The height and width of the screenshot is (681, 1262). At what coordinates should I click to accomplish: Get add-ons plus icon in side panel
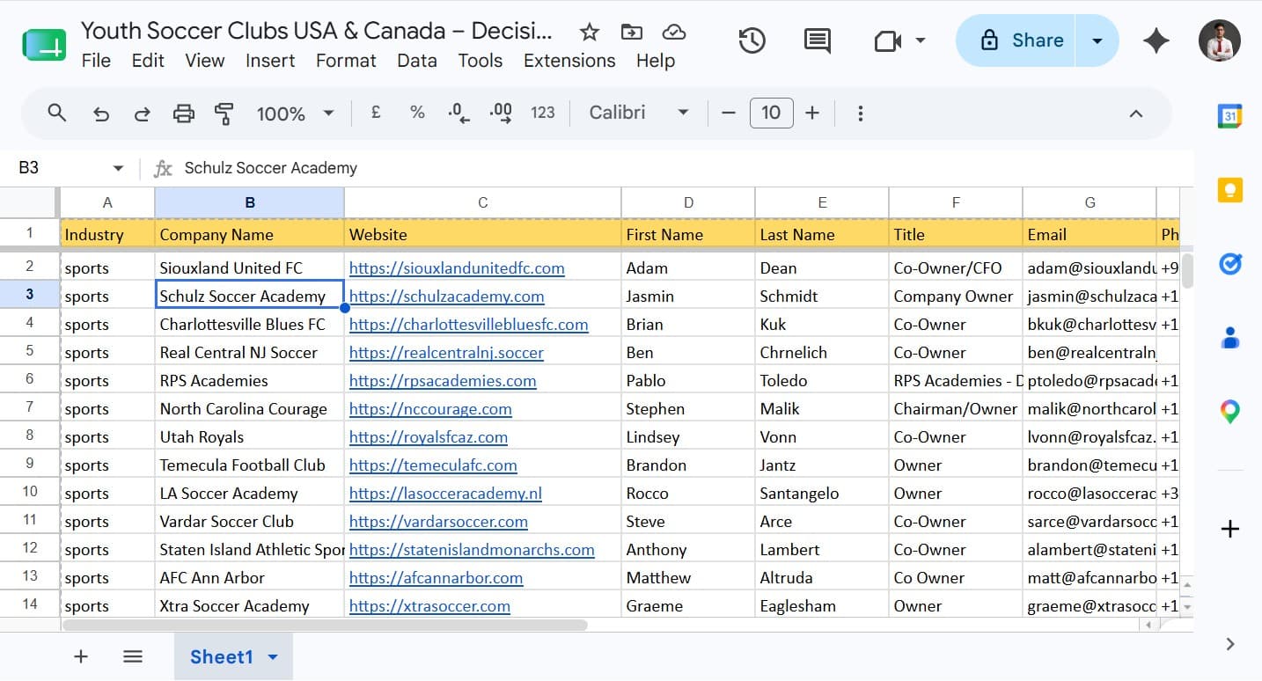tap(1230, 529)
